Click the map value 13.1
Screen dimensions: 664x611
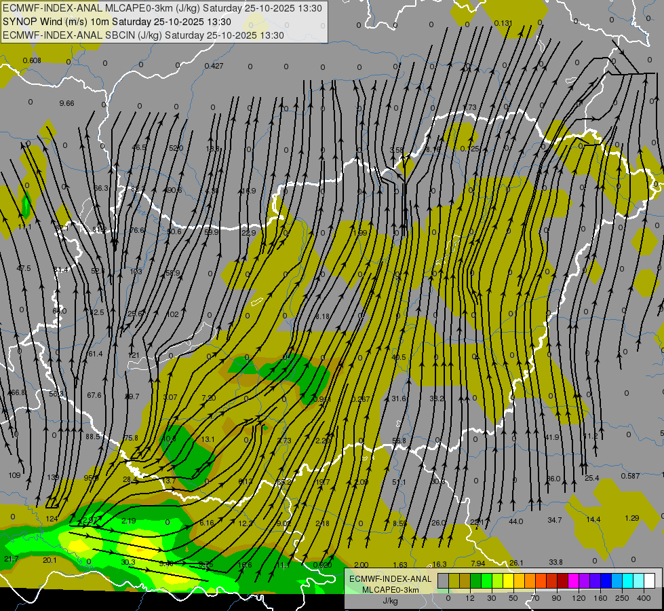coord(208,439)
